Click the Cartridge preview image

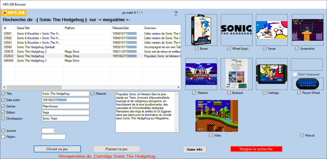click(x=272, y=74)
